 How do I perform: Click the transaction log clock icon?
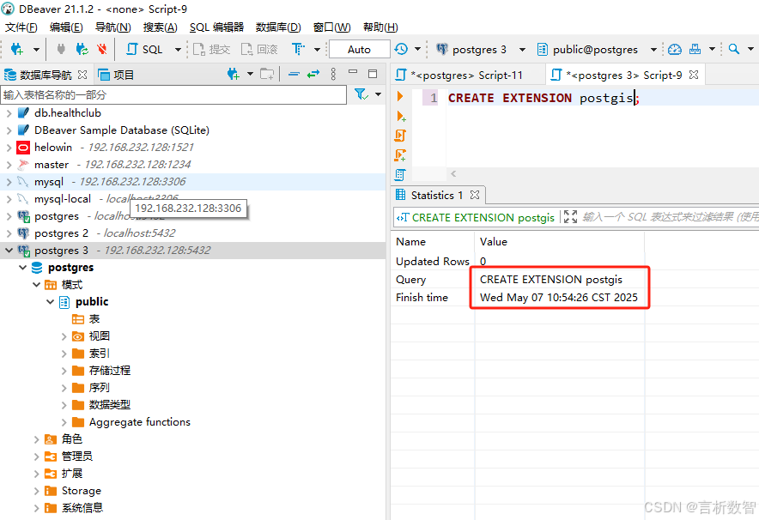(x=401, y=49)
